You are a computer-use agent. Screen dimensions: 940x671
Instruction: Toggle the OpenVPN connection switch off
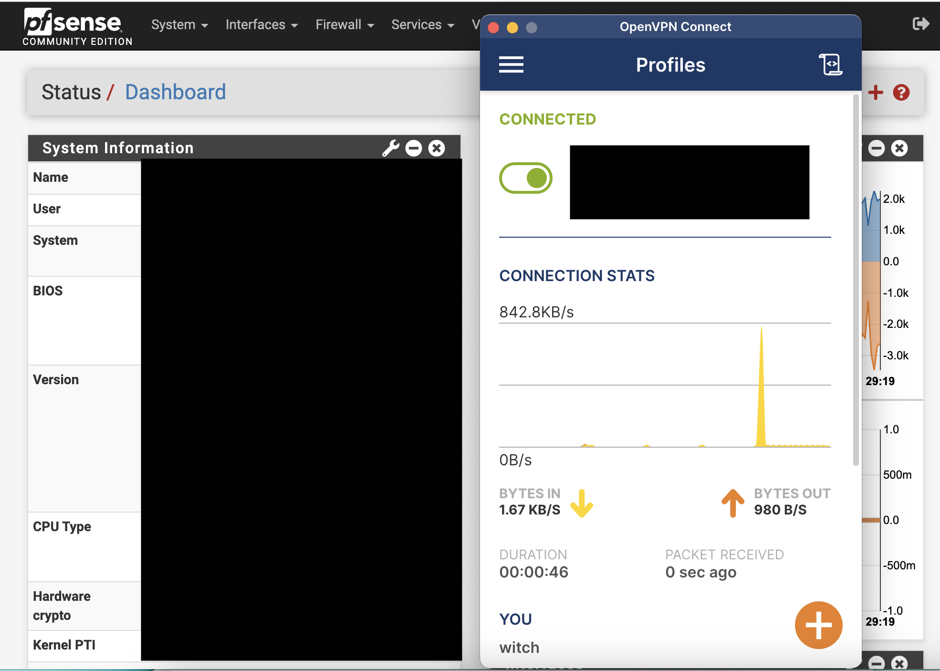[525, 178]
